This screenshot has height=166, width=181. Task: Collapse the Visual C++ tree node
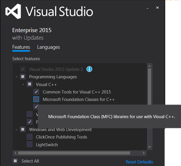tap(23, 85)
